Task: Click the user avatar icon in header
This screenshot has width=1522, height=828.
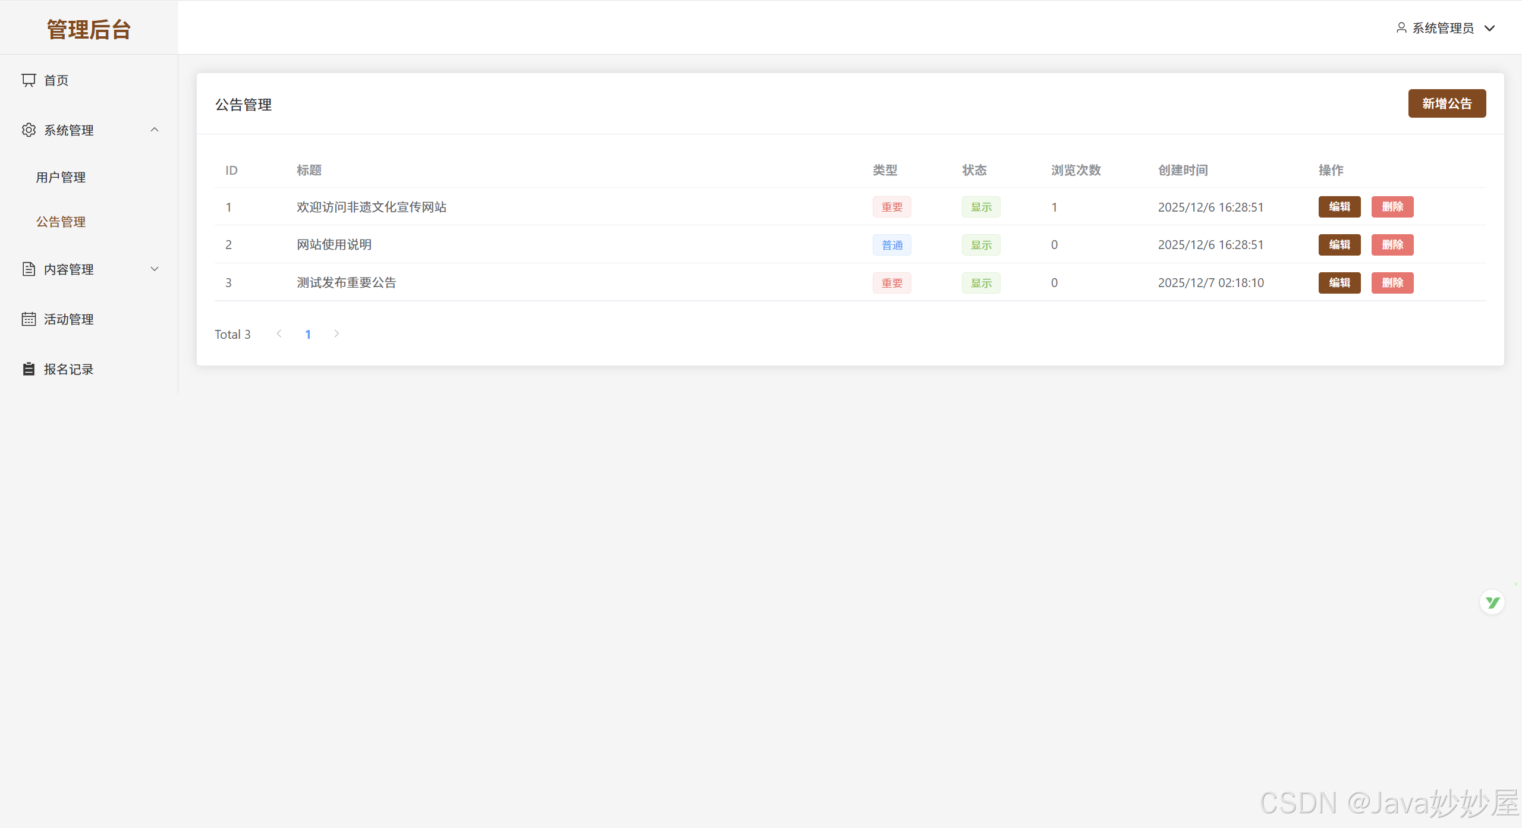Action: point(1401,28)
